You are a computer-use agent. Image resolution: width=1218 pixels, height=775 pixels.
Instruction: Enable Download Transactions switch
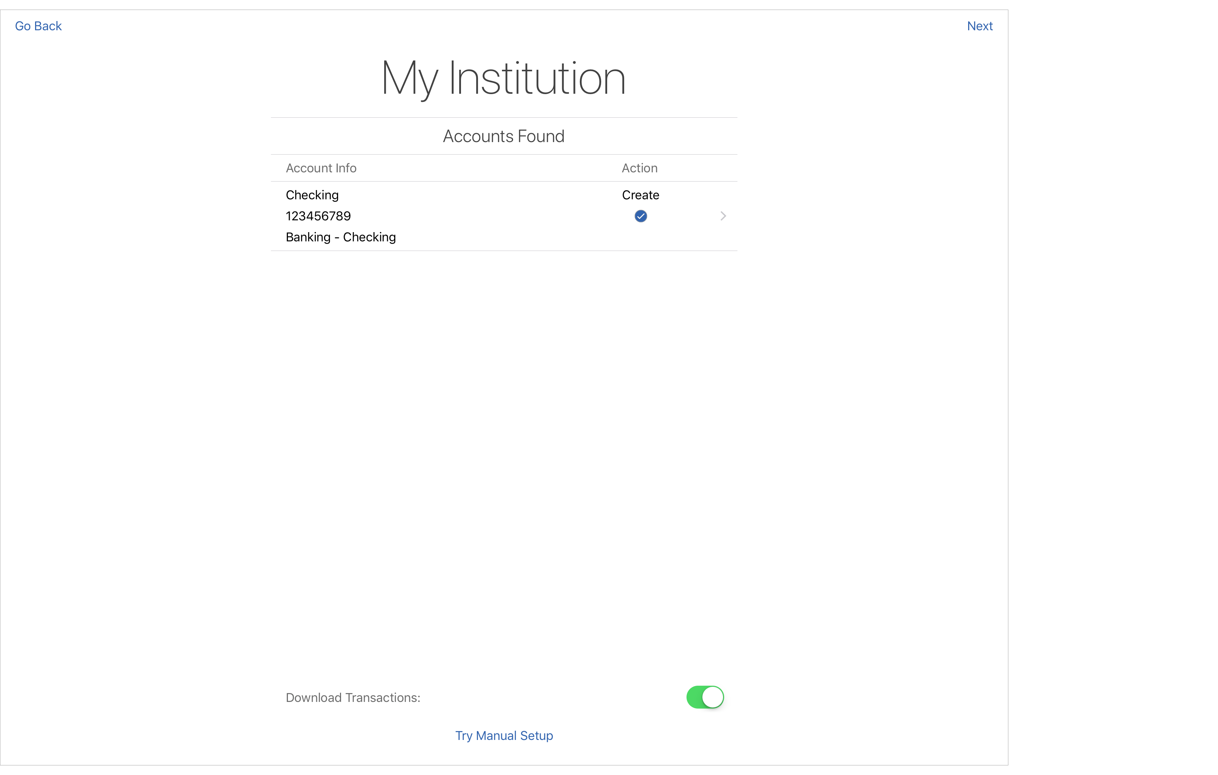point(705,697)
